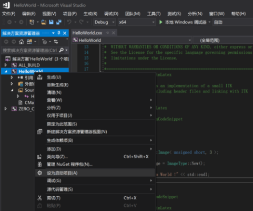
Task: Open the 调试(D) menu in menu bar
Action: [112, 14]
